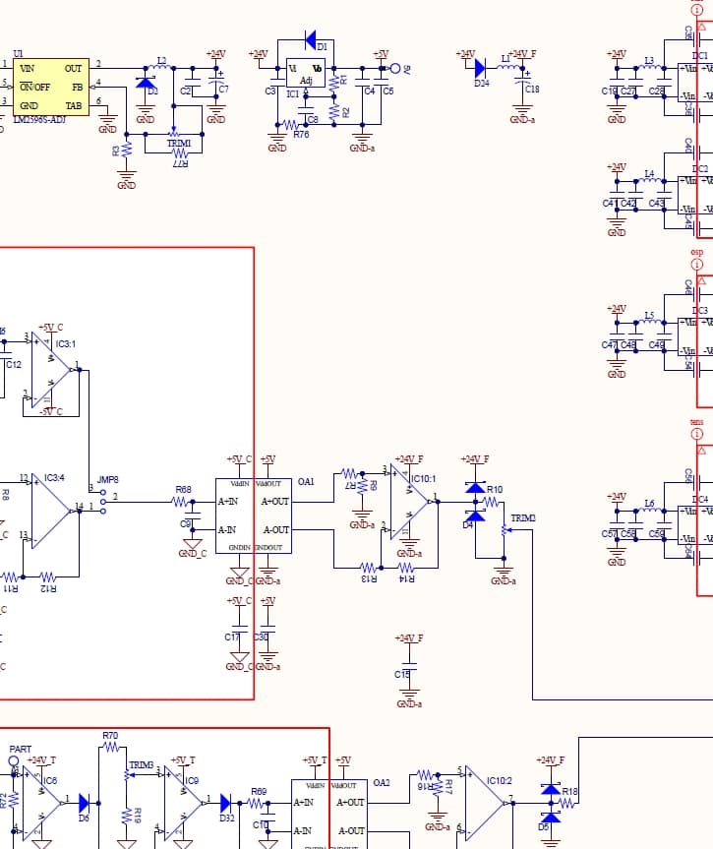Click inductor L1 symbol
The height and width of the screenshot is (849, 713).
pos(509,67)
